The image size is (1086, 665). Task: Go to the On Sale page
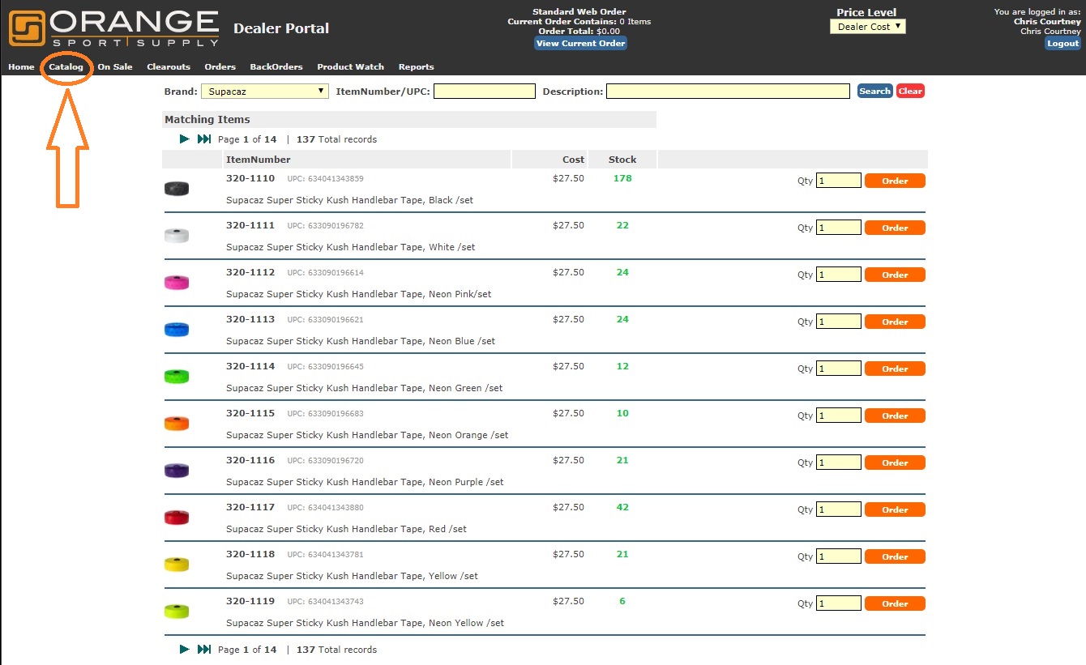pos(115,67)
